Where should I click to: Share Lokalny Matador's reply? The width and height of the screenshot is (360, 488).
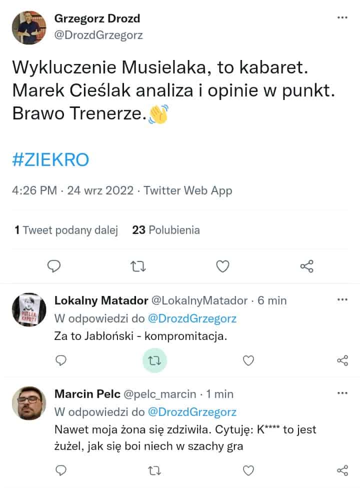tap(342, 360)
